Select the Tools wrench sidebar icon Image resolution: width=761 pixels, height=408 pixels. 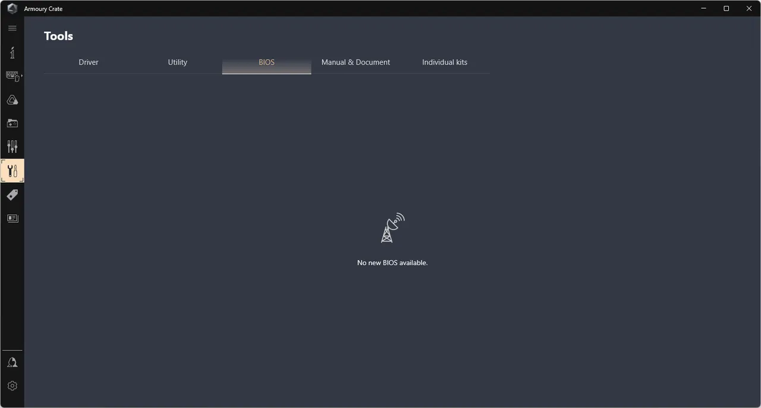pos(12,170)
